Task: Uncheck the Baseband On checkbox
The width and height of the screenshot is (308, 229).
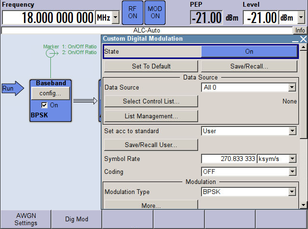Action: coord(44,105)
